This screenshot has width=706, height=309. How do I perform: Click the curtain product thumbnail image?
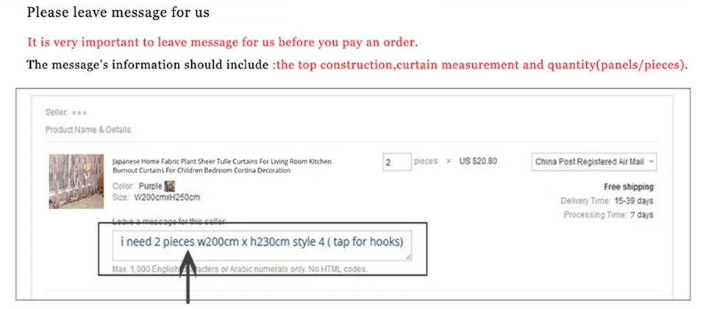coord(76,181)
